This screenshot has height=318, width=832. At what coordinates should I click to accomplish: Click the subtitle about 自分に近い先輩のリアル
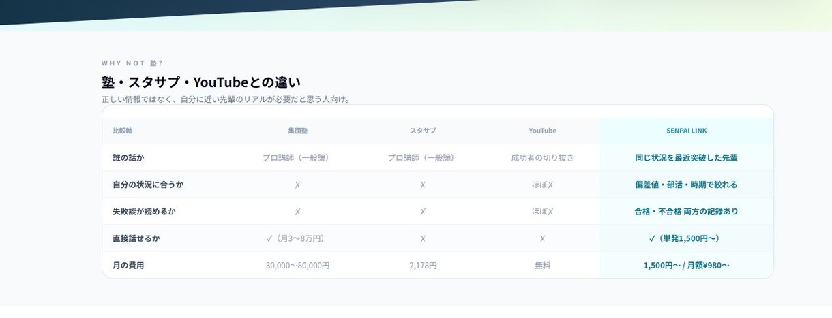pyautogui.click(x=226, y=99)
